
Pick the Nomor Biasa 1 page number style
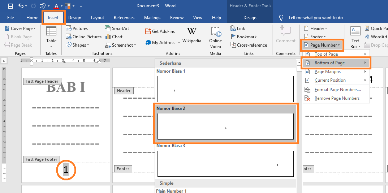(225, 85)
